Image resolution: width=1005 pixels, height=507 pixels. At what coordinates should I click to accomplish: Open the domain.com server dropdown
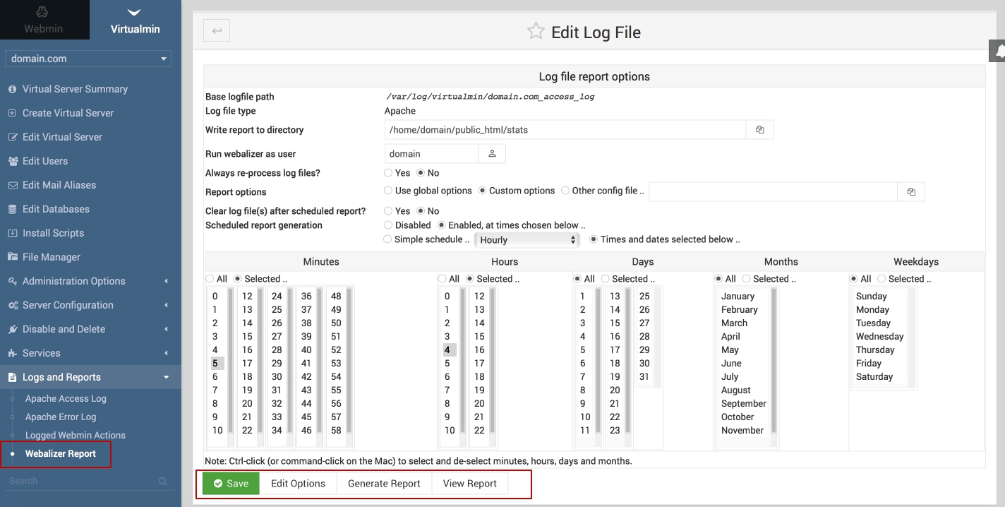point(88,59)
